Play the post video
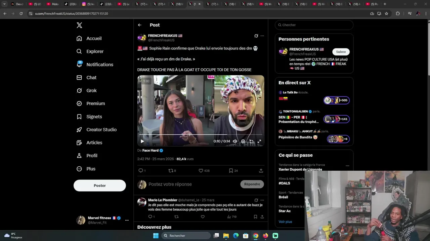The height and width of the screenshot is (241, 430). (142, 141)
